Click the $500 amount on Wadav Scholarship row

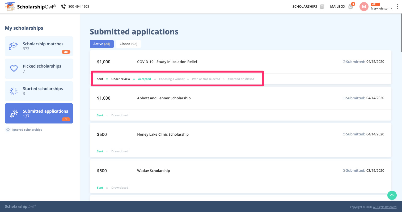tap(102, 171)
